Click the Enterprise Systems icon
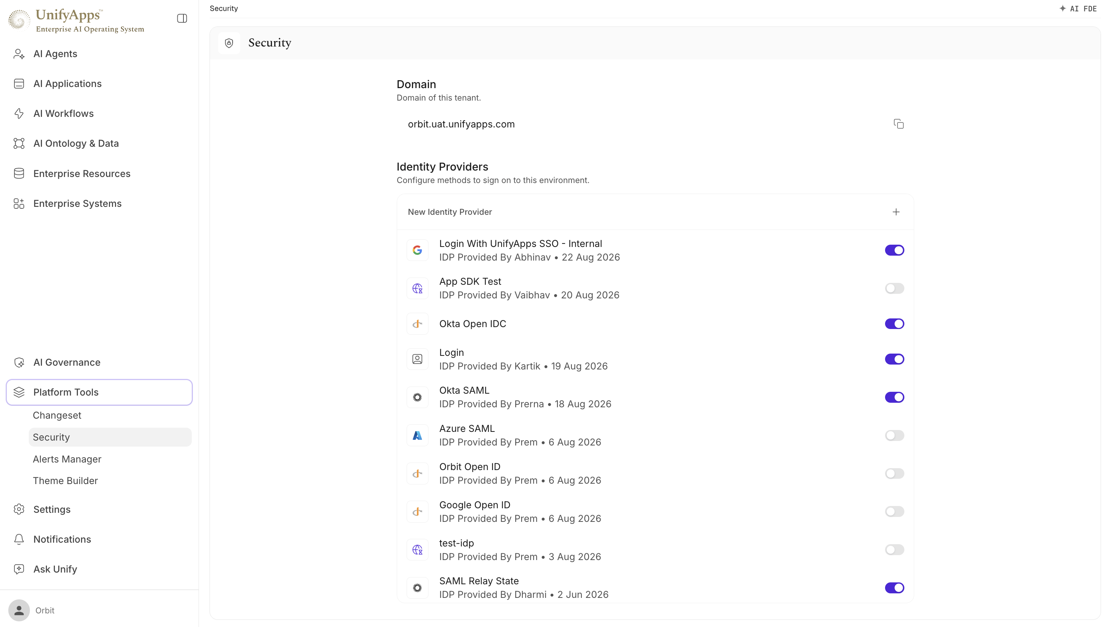This screenshot has height=627, width=1112. pyautogui.click(x=19, y=203)
